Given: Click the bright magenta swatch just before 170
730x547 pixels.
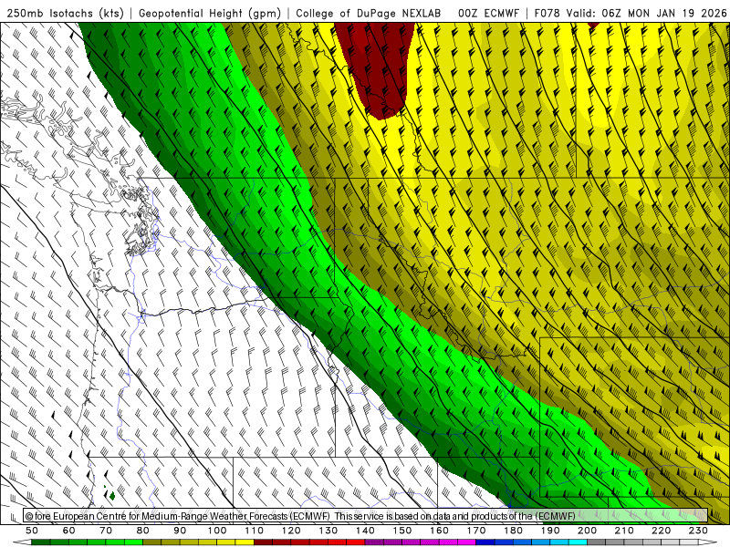Looking at the screenshot, I should pyautogui.click(x=466, y=542).
